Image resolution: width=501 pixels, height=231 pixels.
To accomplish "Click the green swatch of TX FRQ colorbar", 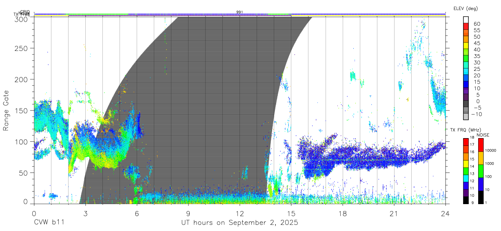I will (x=466, y=172).
